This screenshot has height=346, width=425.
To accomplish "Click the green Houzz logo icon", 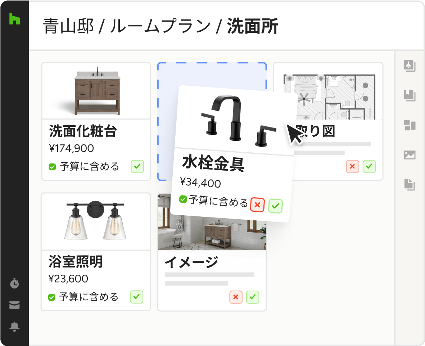I will (x=15, y=18).
